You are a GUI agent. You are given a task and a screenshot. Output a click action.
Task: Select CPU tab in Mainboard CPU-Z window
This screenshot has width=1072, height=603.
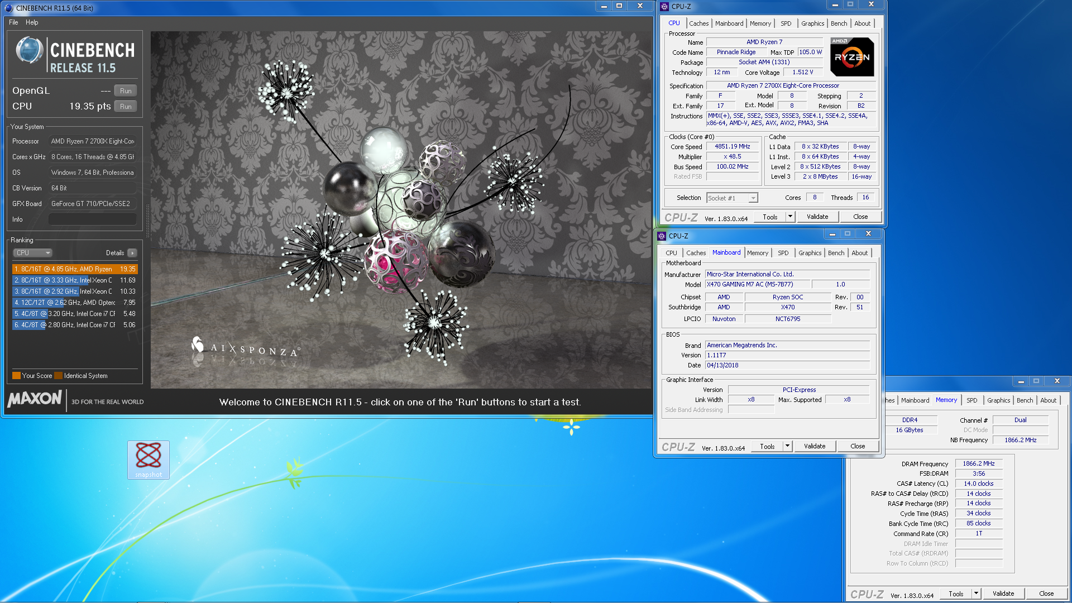click(x=671, y=253)
